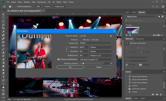
Task: Switch to the Kanały tab
Action: 136,98
